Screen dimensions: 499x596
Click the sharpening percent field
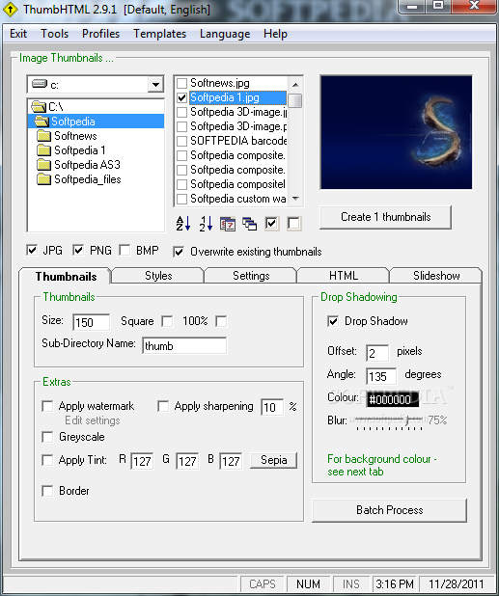(x=272, y=408)
